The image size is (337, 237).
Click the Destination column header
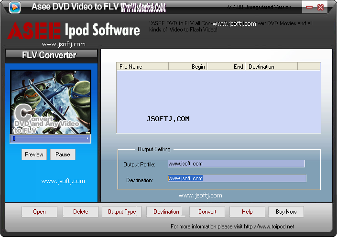pos(272,66)
